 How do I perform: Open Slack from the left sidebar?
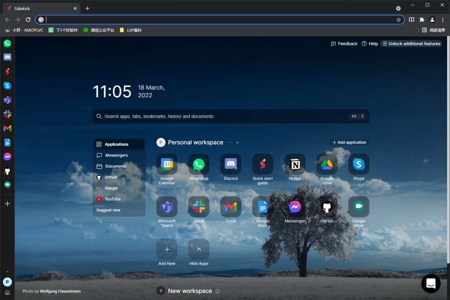[x=7, y=114]
